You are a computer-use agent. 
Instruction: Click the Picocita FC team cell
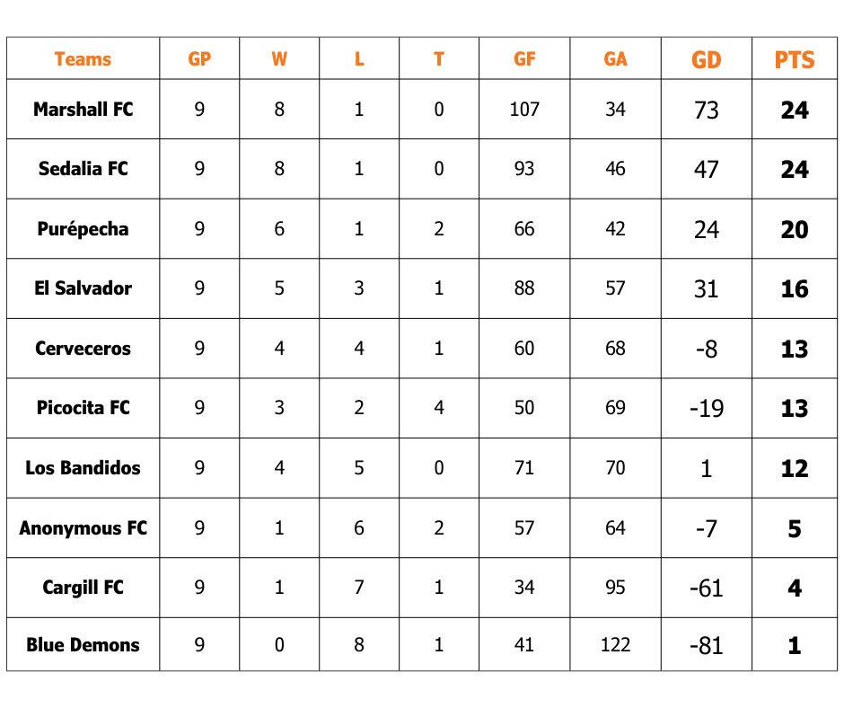point(83,408)
